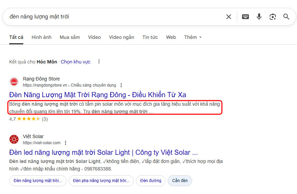Open the on-screen keyboard input tool
297x194 pixels.
[x=245, y=17]
